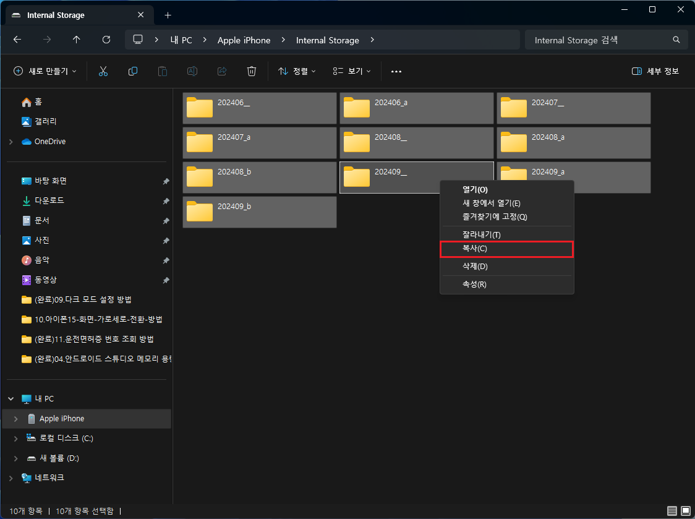Collapse the 내 PC tree node
Image resolution: width=695 pixels, height=519 pixels.
click(11, 399)
